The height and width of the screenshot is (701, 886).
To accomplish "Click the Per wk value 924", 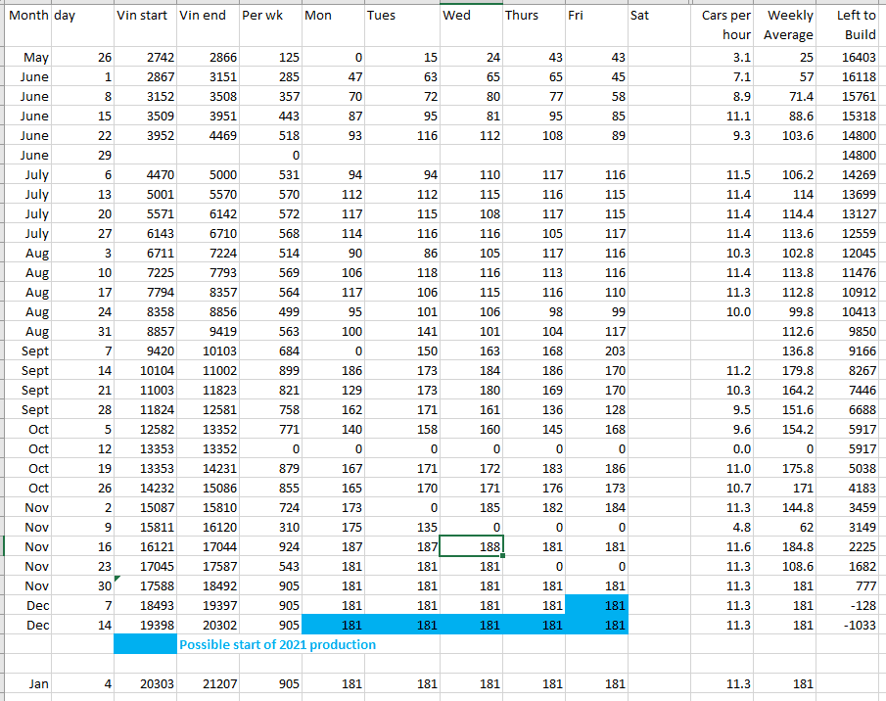I will point(269,546).
